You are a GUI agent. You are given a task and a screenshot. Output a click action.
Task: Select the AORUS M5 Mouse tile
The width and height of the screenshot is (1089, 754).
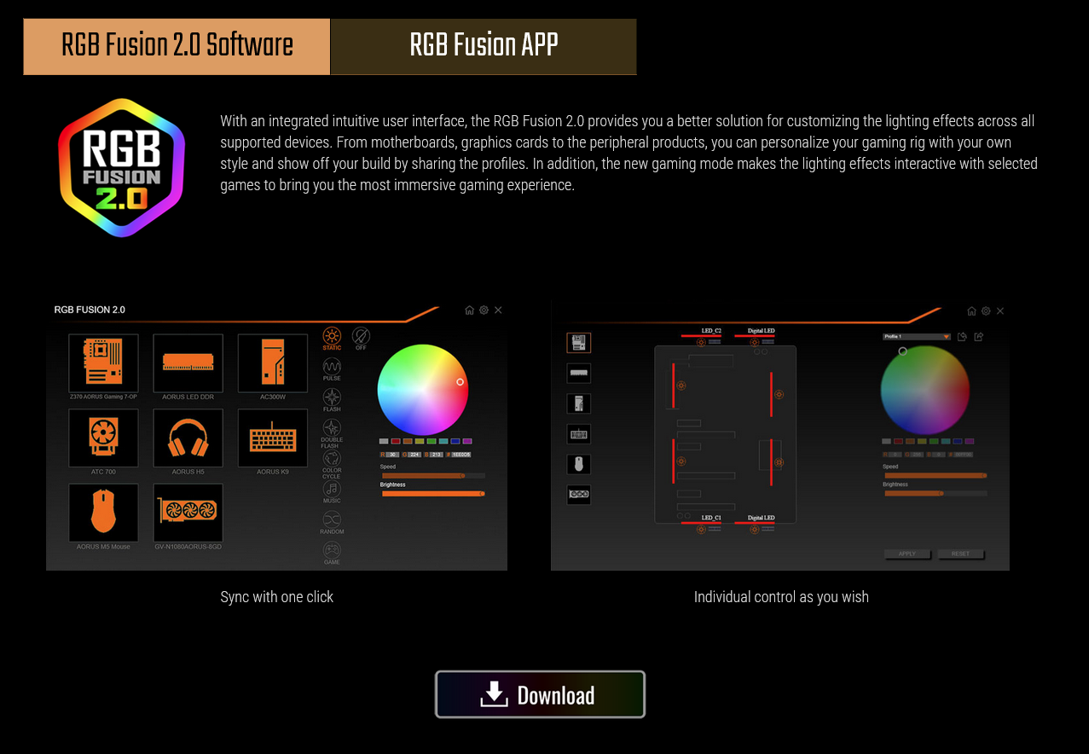103,513
